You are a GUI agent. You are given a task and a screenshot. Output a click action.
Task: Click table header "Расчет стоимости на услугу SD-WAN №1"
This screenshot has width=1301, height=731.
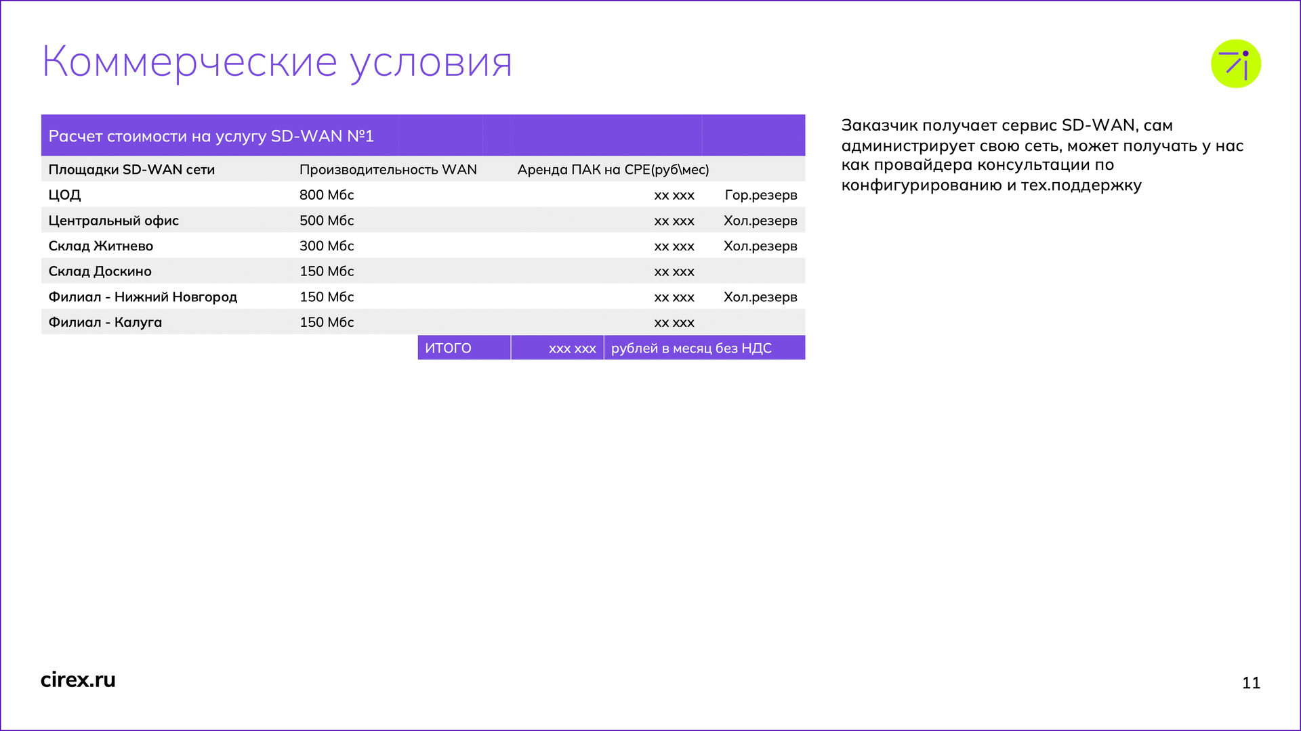211,136
